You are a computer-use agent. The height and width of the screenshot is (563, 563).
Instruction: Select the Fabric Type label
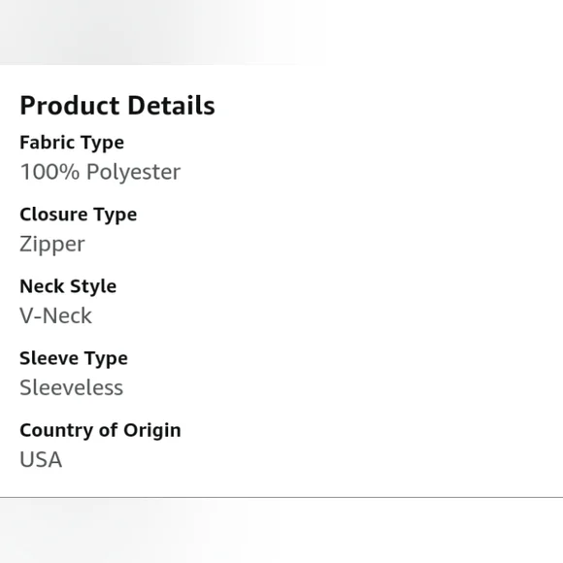click(72, 143)
